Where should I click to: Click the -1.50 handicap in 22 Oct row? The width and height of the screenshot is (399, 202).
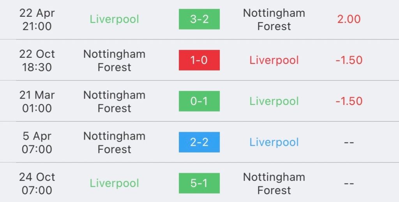[349, 60]
